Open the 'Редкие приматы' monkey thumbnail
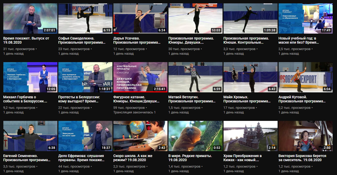This screenshot has width=337, height=175. pos(195,136)
